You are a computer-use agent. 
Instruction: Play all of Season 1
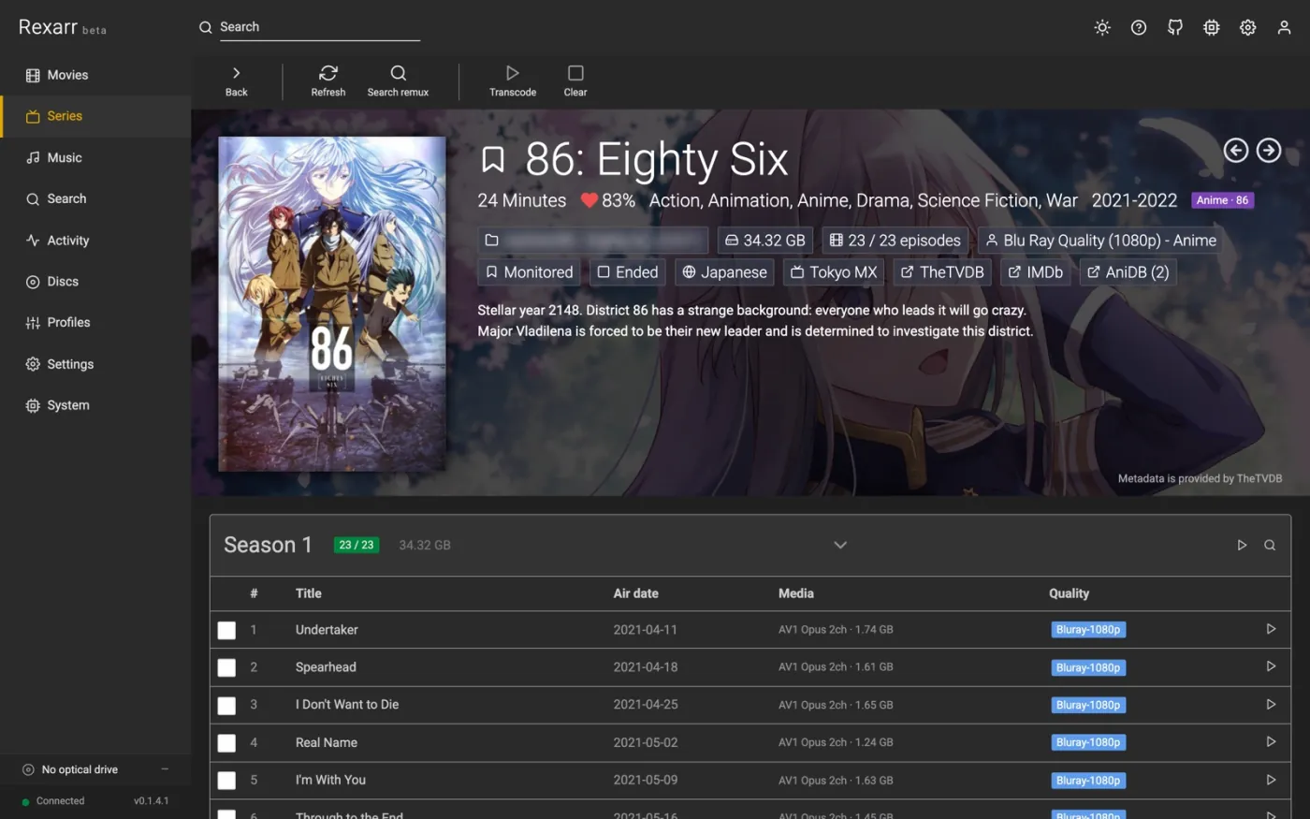coord(1242,545)
